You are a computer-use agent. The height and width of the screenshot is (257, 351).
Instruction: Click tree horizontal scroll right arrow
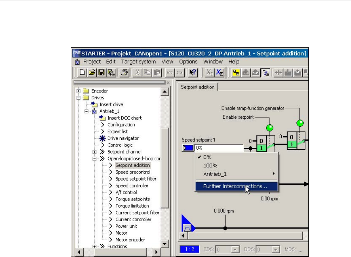coord(156,252)
